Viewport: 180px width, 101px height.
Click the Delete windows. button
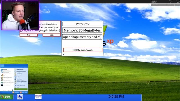[83, 50]
